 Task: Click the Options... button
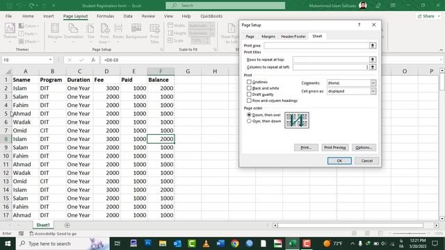pyautogui.click(x=364, y=147)
